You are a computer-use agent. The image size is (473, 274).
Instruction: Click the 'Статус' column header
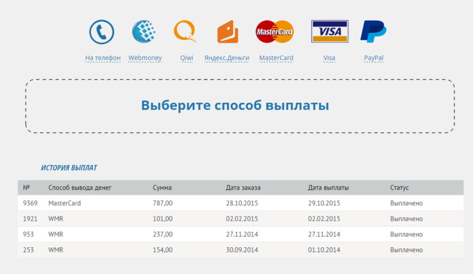pos(399,188)
